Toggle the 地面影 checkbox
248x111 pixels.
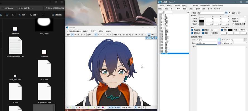coord(203,30)
